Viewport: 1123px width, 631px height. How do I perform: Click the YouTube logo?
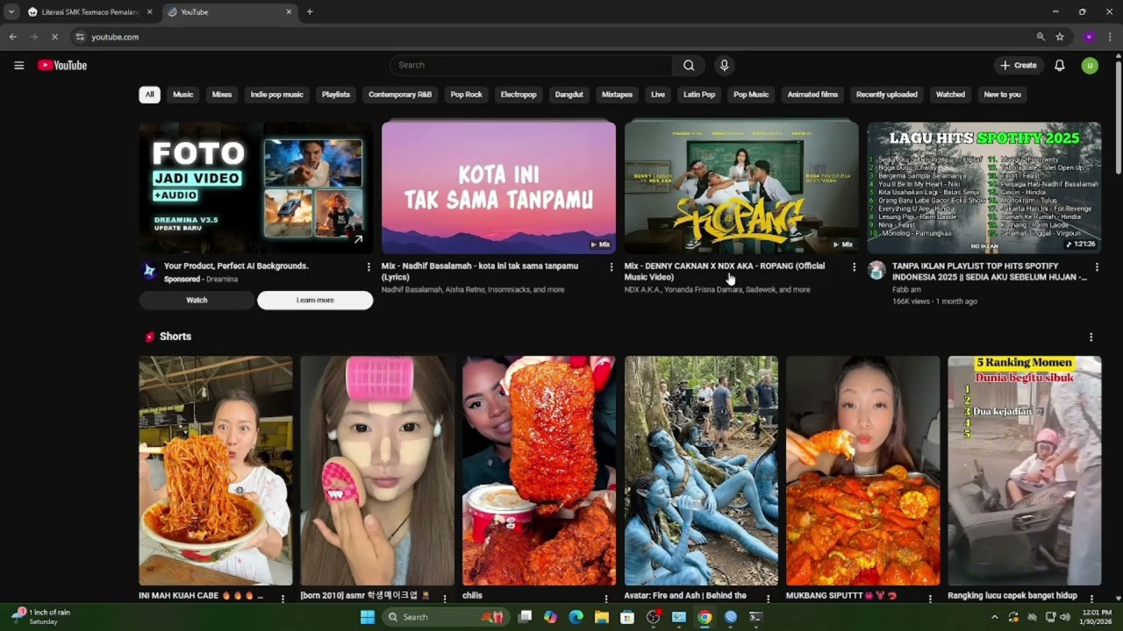pyautogui.click(x=62, y=65)
